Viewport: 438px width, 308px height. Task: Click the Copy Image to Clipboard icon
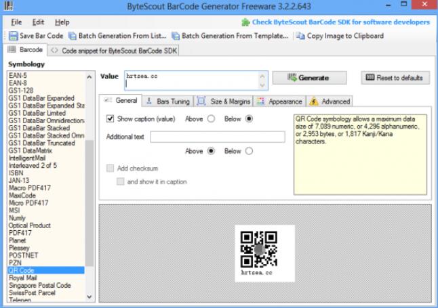300,36
